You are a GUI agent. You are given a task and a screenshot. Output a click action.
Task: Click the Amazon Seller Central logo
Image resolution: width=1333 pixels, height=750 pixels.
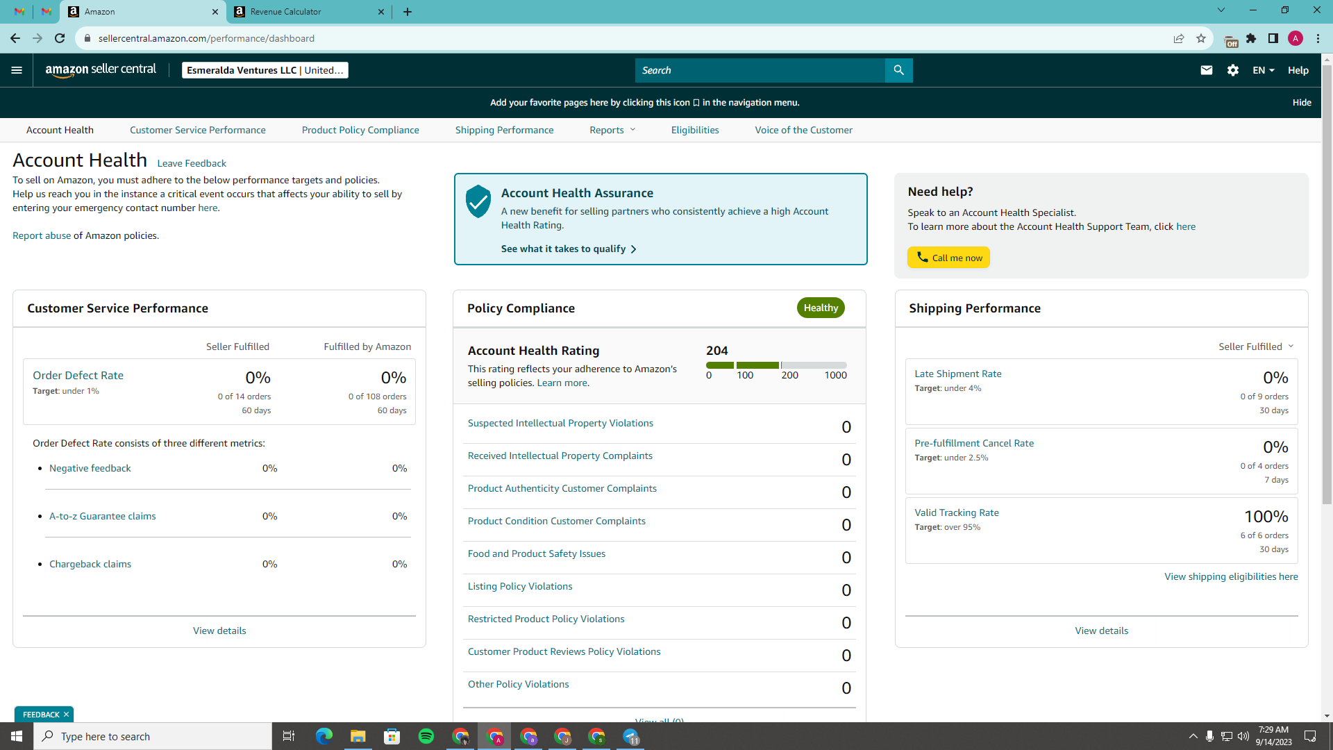tap(101, 69)
